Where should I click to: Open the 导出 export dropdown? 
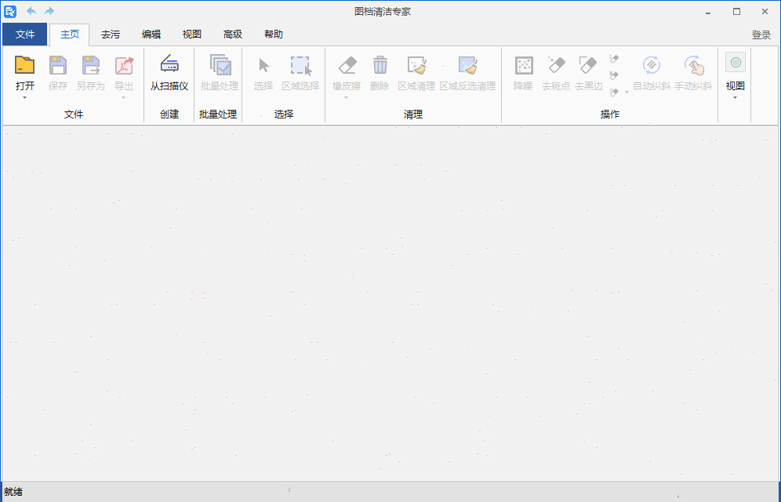coord(124,98)
